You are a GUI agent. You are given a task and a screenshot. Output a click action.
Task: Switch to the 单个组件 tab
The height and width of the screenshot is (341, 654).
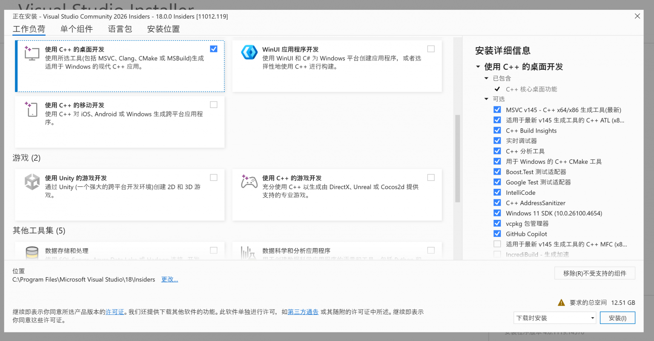(77, 29)
